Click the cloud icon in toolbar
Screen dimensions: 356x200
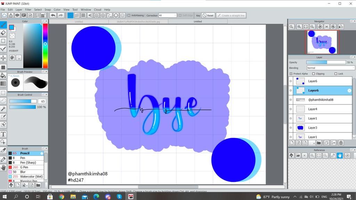point(4,15)
